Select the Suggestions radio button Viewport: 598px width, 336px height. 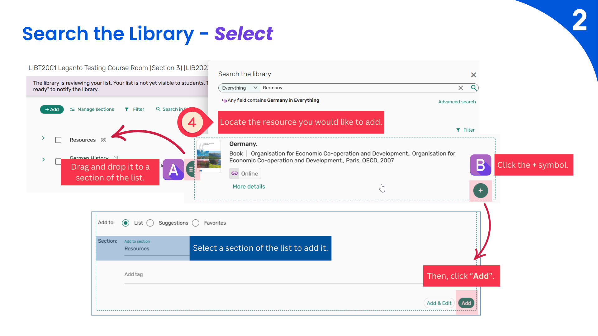[x=150, y=223]
